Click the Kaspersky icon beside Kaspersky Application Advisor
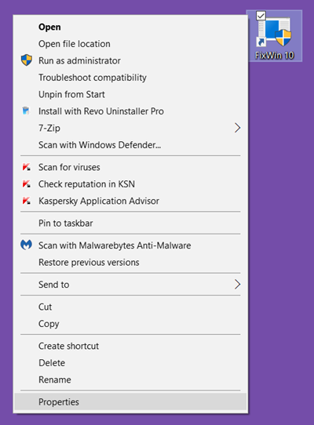Viewport: 314px width, 425px height. 27,201
